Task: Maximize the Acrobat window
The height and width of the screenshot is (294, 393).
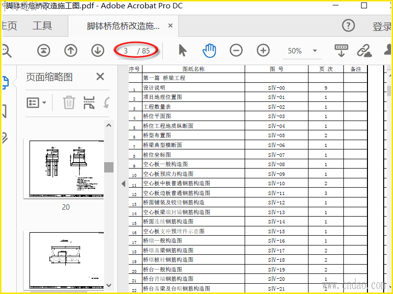Action: click(364, 5)
